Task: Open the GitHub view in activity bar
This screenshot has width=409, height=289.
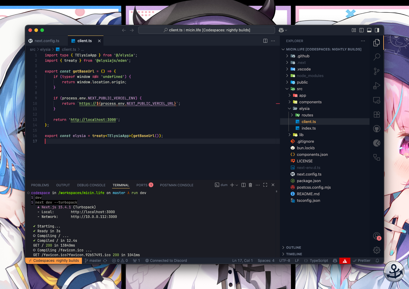Action: click(377, 129)
